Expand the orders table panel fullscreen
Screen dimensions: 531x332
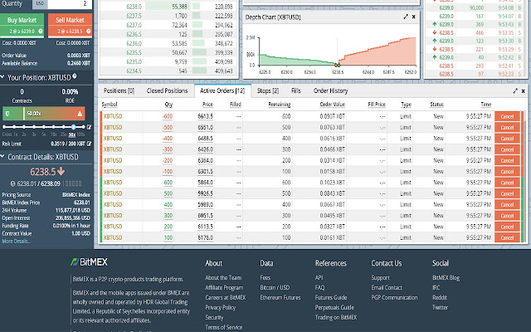pos(515,90)
